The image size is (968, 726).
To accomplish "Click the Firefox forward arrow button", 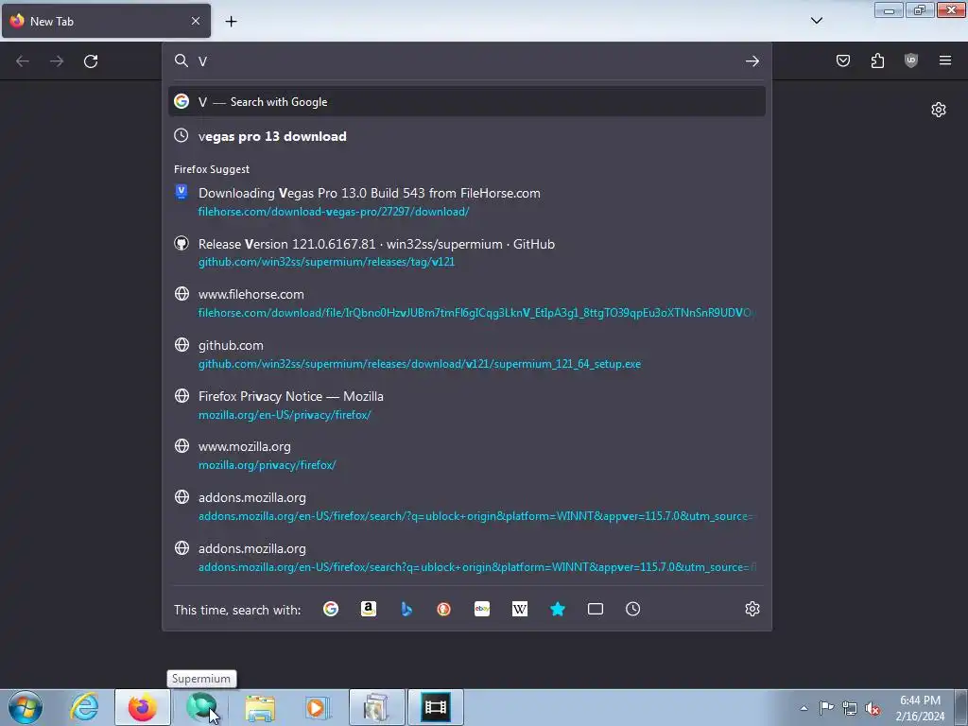I will pos(57,61).
